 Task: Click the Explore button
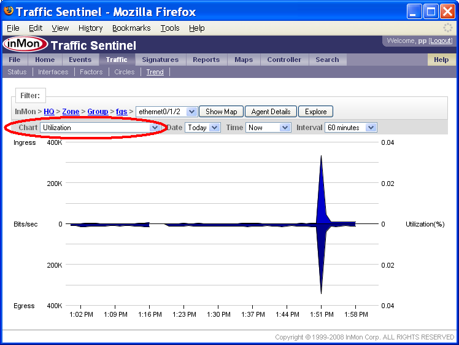pyautogui.click(x=316, y=112)
